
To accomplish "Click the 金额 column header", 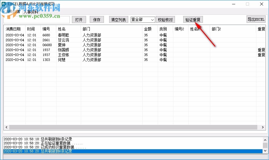I will point(150,29).
